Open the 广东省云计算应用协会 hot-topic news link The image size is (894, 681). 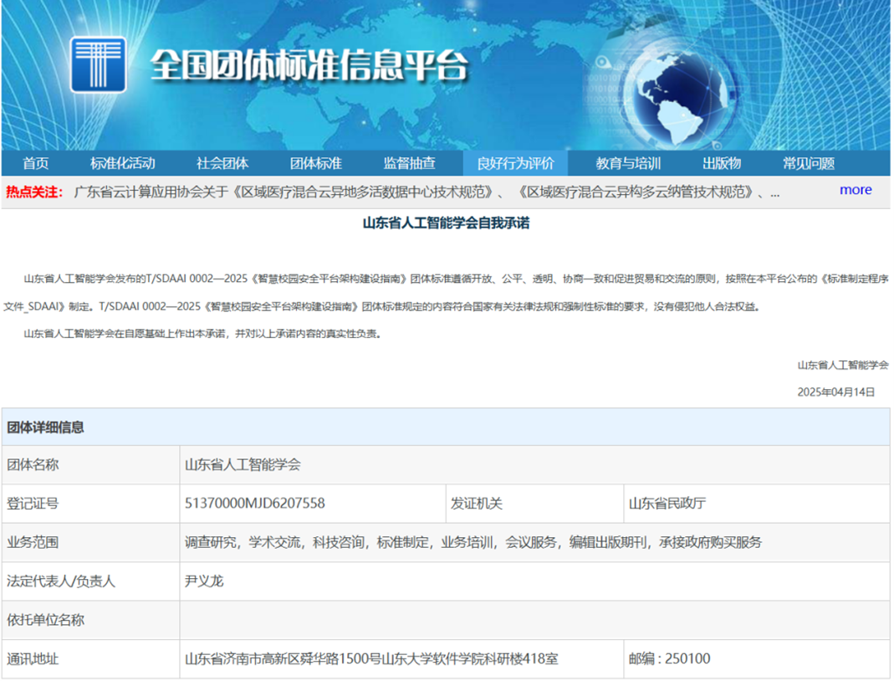(427, 192)
